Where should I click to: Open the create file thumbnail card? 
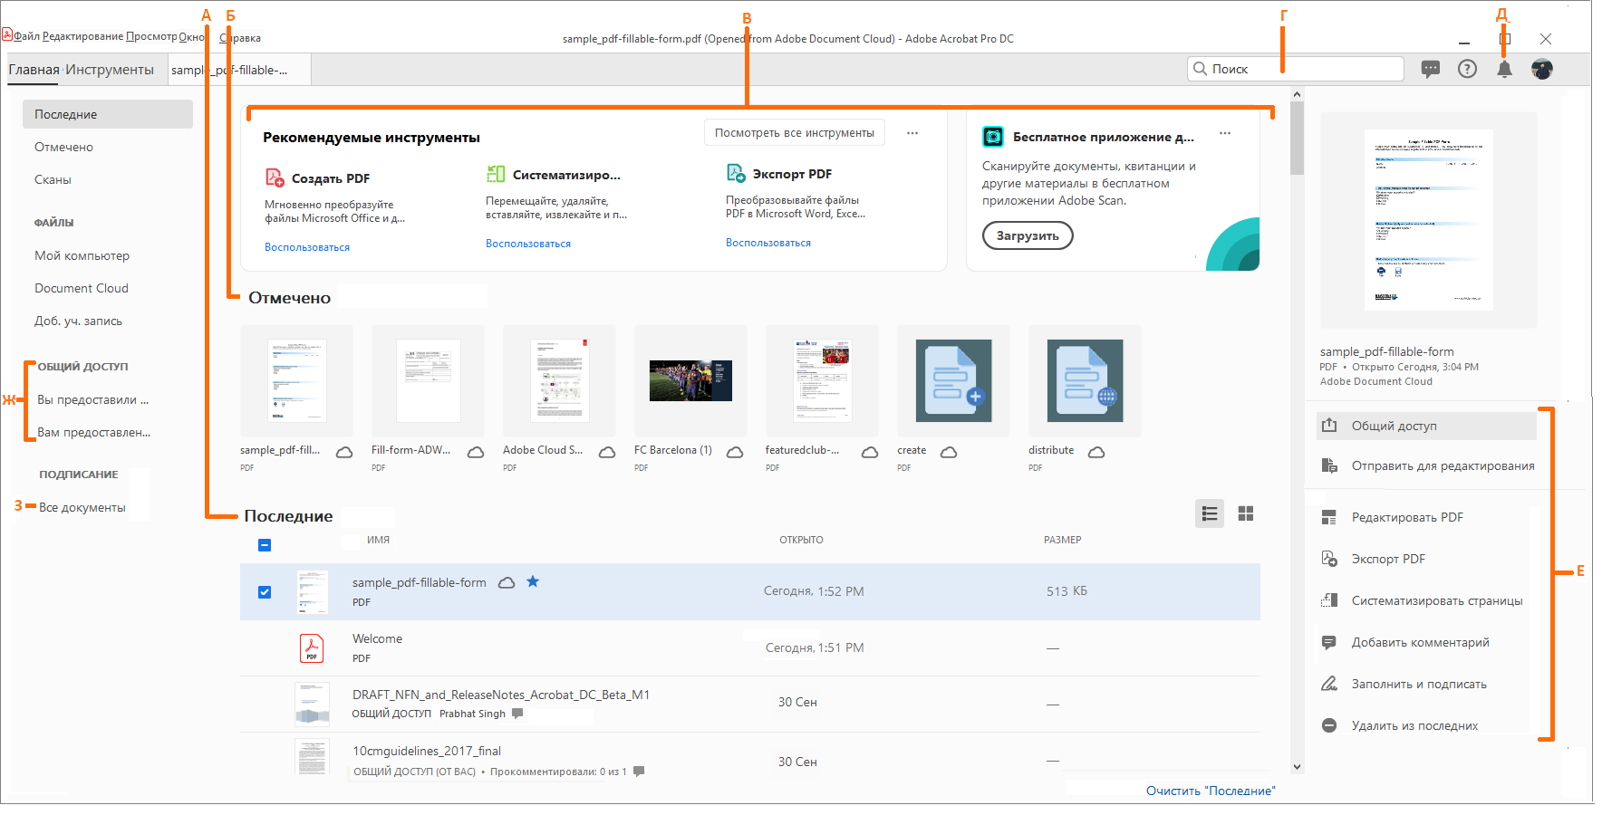(x=953, y=380)
